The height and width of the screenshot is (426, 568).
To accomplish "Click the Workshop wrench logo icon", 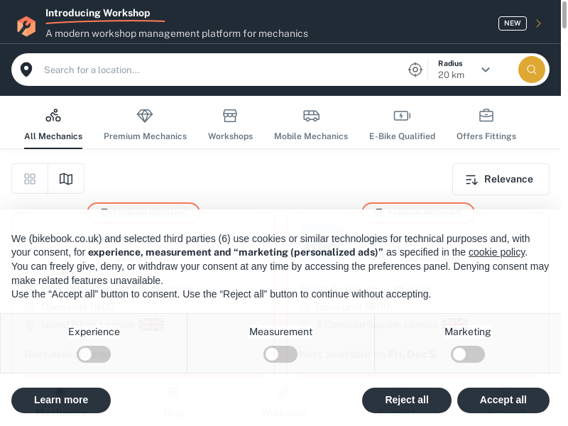I will click(26, 26).
